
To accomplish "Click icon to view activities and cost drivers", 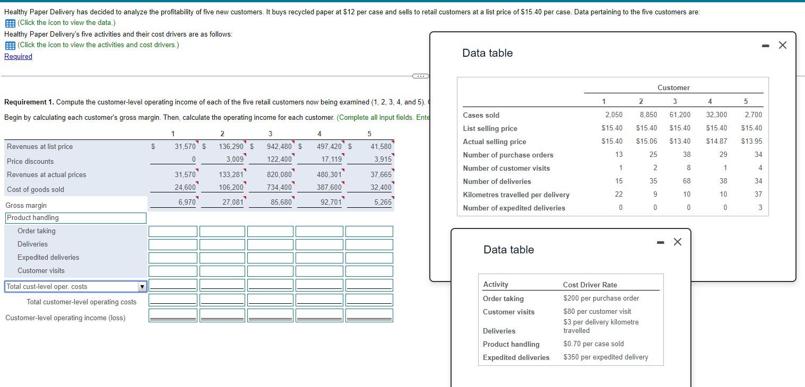I will click(x=8, y=45).
